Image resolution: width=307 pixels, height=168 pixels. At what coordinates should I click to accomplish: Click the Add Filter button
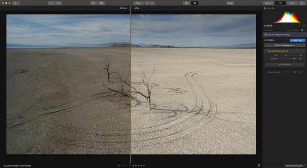pyautogui.click(x=297, y=40)
